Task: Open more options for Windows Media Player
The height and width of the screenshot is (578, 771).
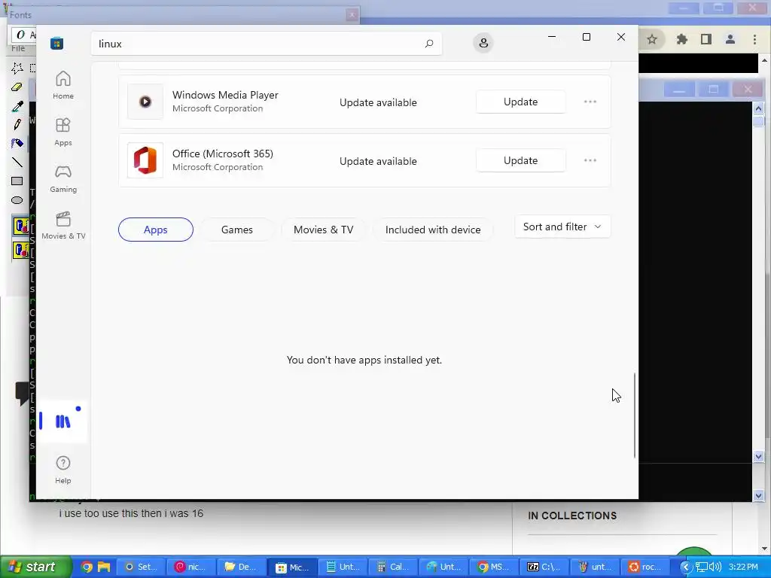Action: click(x=590, y=102)
